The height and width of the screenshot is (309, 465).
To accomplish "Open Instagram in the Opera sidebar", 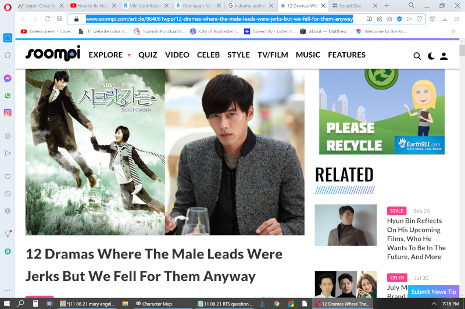I will [8, 113].
